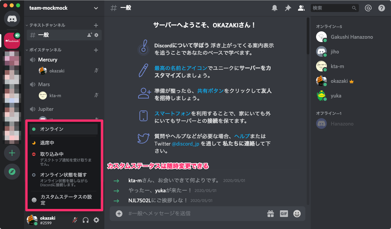Open the GIF picker in the message bar
391x229 pixels.
click(x=284, y=214)
